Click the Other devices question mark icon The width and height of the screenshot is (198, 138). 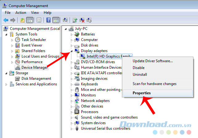[77, 106]
